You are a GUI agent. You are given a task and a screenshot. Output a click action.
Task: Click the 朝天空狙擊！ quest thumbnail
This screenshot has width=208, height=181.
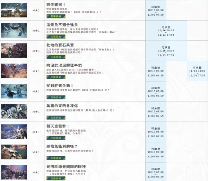[x=14, y=132]
